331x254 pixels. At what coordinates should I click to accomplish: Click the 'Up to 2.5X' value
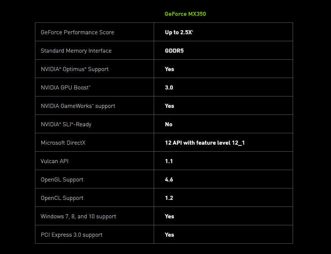tap(179, 32)
